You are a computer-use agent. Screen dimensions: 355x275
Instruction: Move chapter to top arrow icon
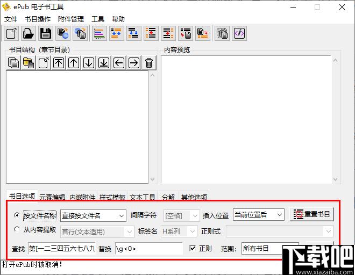(59, 63)
